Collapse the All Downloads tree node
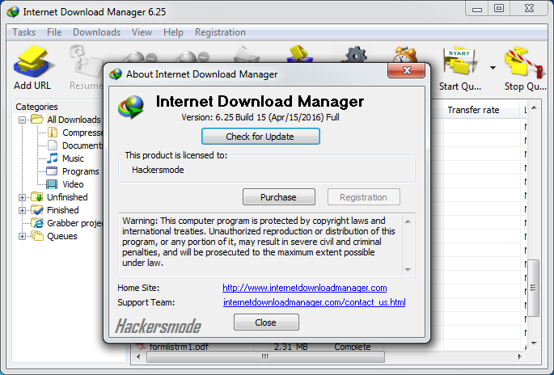This screenshot has height=375, width=554. pyautogui.click(x=22, y=120)
